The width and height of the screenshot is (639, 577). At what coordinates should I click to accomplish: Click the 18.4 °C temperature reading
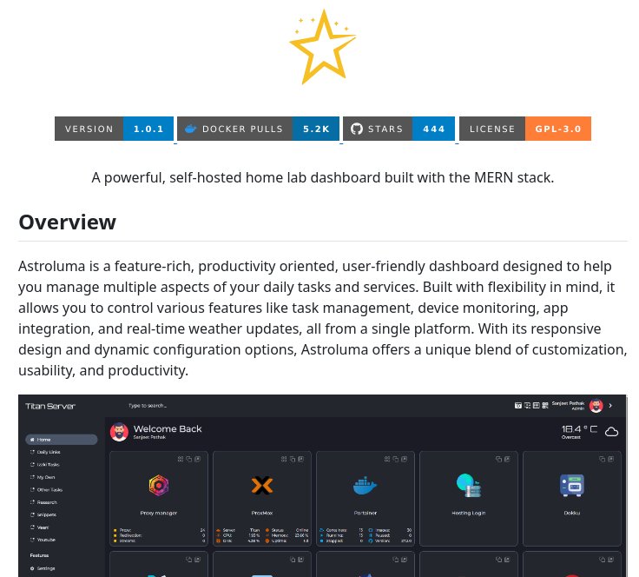579,429
